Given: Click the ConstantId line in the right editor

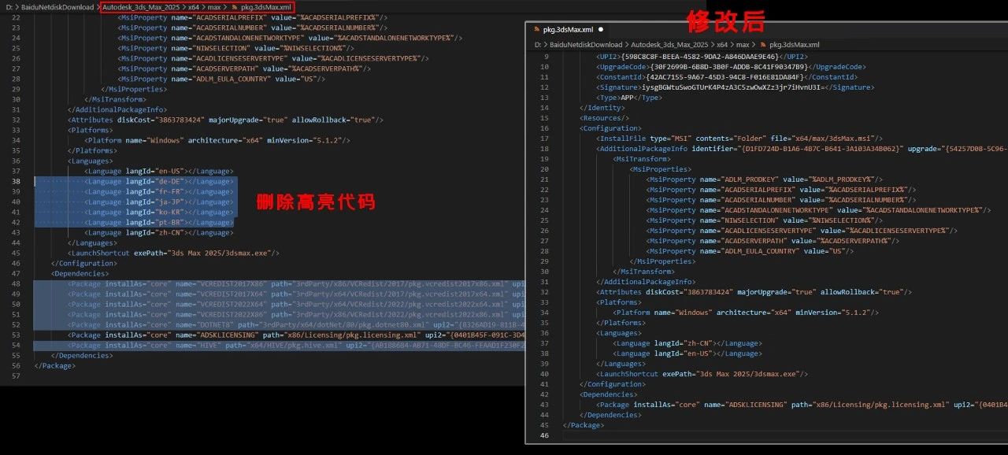Looking at the screenshot, I should 726,77.
